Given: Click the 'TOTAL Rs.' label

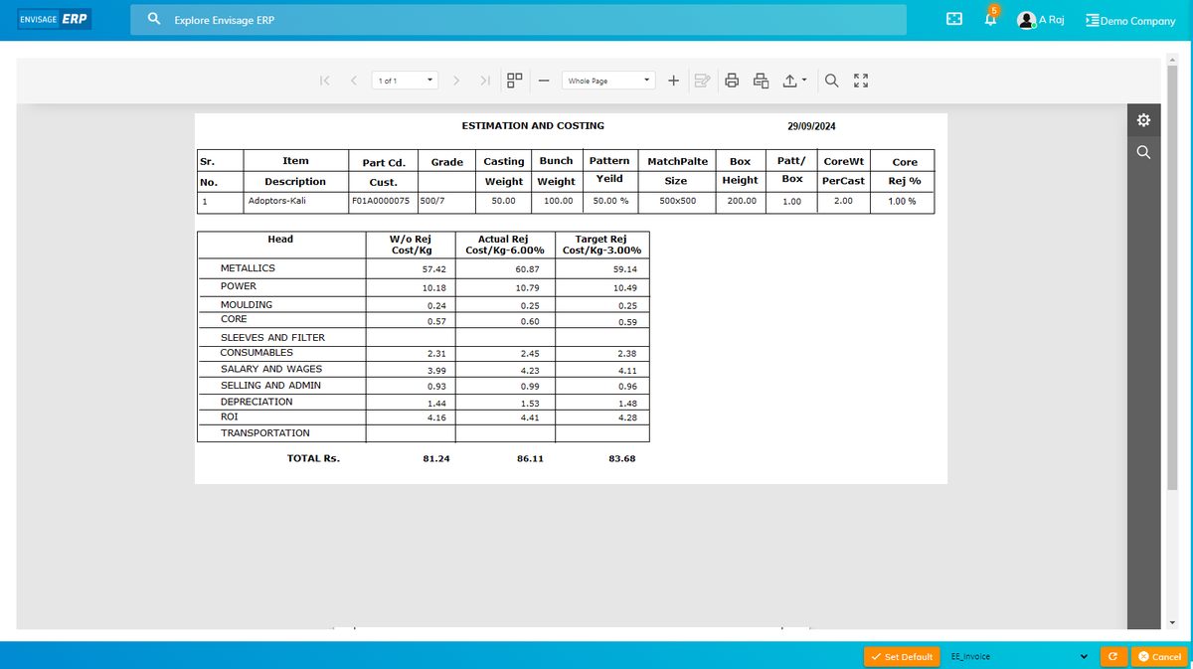Looking at the screenshot, I should (313, 459).
